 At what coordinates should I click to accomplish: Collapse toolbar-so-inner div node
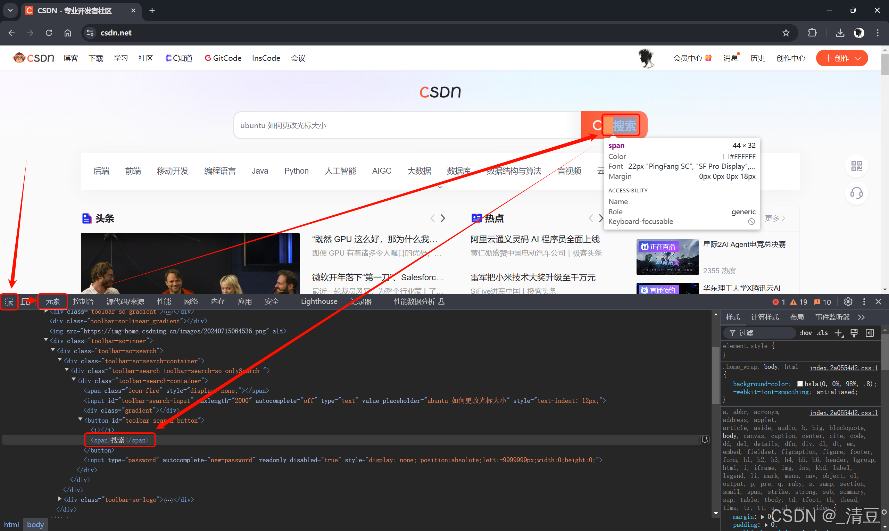[x=46, y=340]
